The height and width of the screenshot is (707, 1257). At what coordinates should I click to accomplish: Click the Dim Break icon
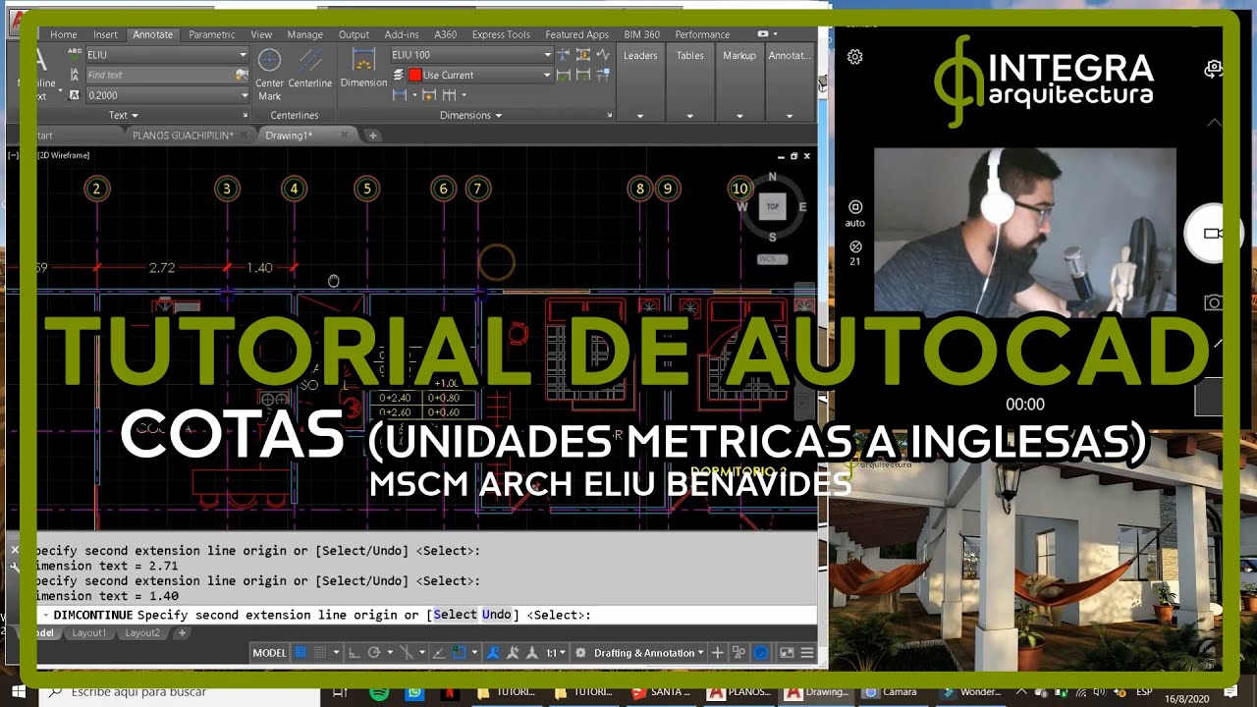(563, 54)
